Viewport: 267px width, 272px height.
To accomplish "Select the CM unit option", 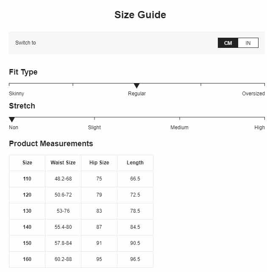I will [x=228, y=43].
